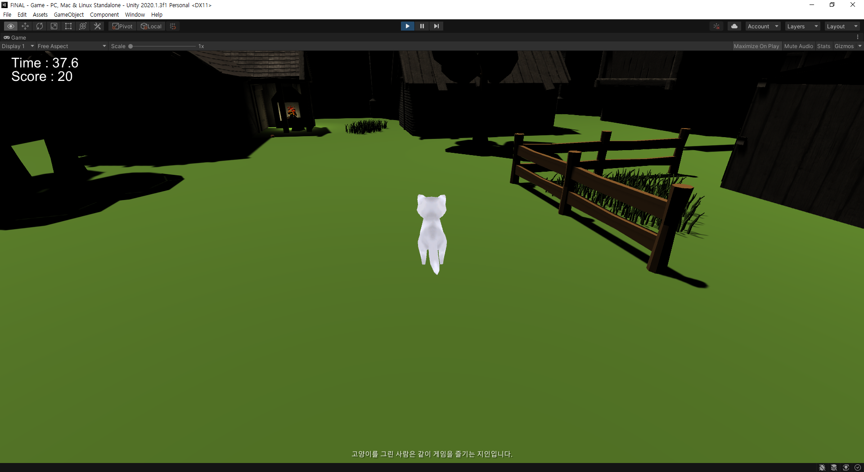Screen dimensions: 864x472
Task: Click Stats to show rendering statistics
Action: point(823,46)
